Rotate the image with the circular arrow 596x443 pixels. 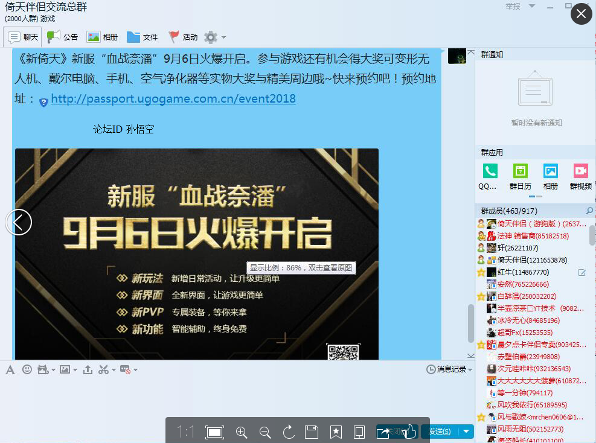click(x=289, y=432)
